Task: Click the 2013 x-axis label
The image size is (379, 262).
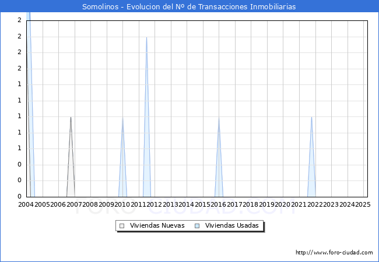Action: [170, 204]
